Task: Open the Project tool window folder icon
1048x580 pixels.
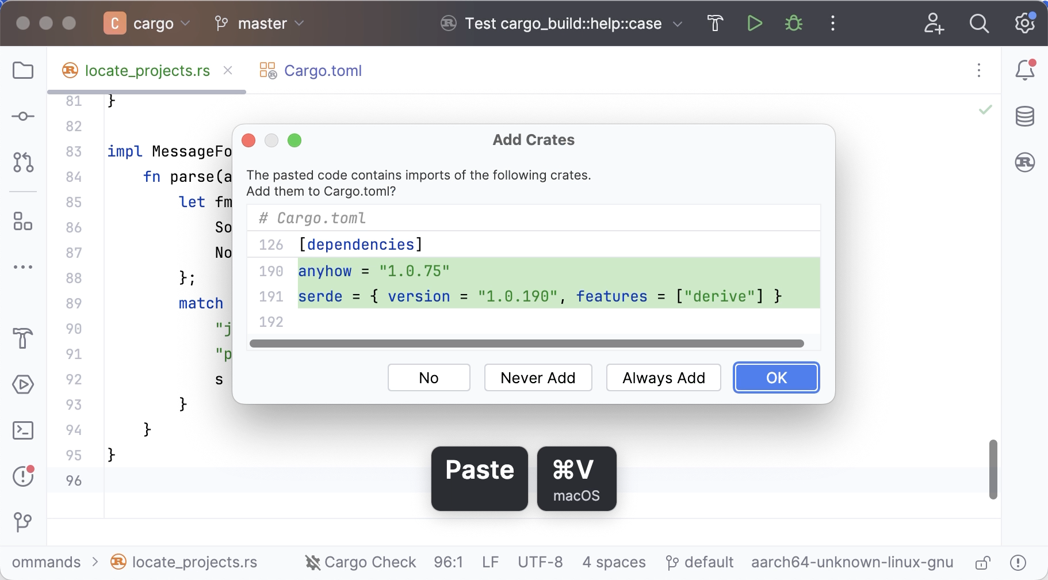Action: coord(23,71)
